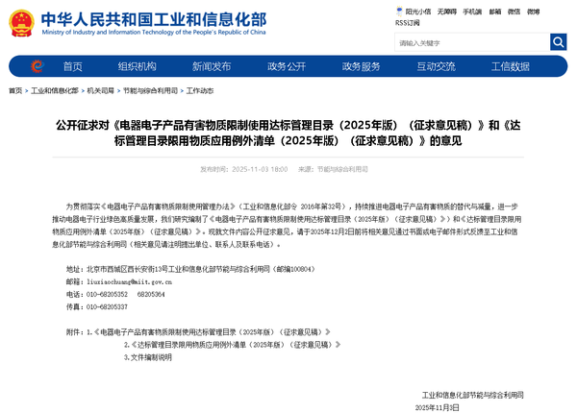This screenshot has height=413, width=577.
Task: Click the article headline text
Action: tap(288, 133)
